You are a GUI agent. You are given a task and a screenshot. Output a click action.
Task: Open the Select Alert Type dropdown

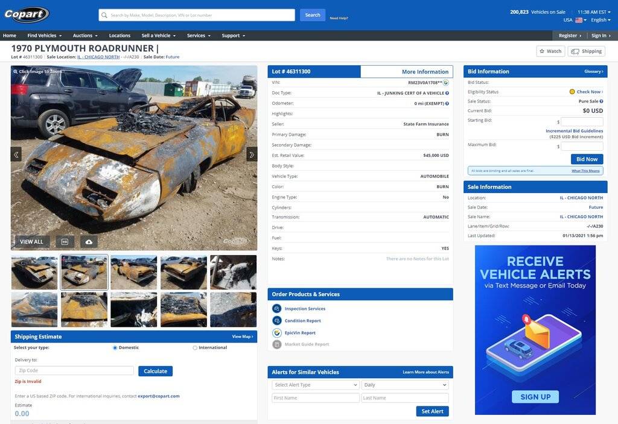click(316, 385)
